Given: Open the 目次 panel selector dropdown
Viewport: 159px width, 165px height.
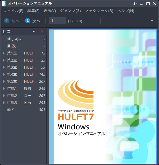Looking at the screenshot, I should tap(34, 31).
